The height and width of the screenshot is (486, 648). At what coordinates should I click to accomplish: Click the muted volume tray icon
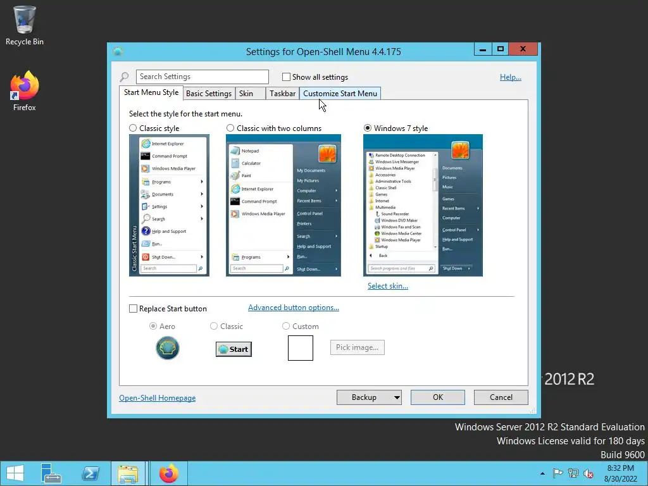[589, 473]
